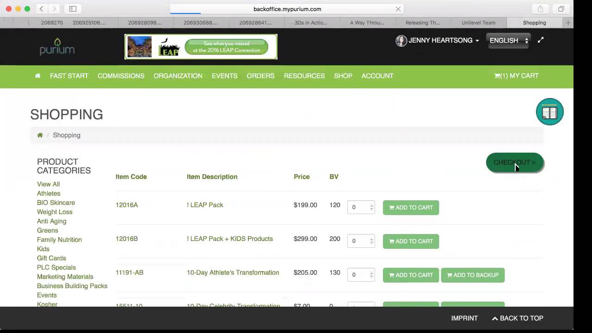Switch to the Unilevel Team tab
This screenshot has height=333, width=592.
coord(478,23)
